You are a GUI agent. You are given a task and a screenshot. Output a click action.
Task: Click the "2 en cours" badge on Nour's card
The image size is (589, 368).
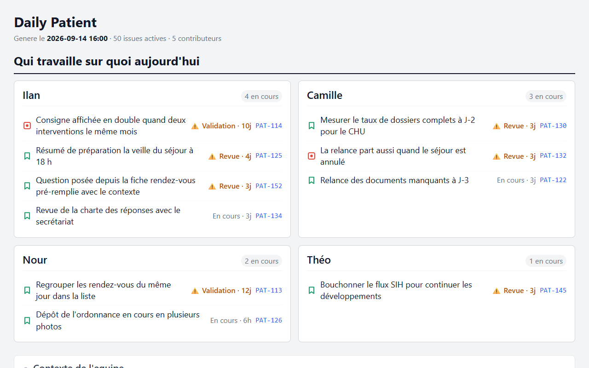(x=261, y=261)
